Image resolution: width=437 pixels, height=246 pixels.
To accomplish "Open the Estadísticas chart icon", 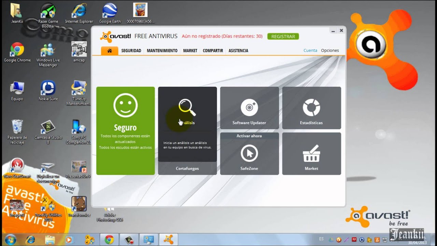I will (x=311, y=107).
